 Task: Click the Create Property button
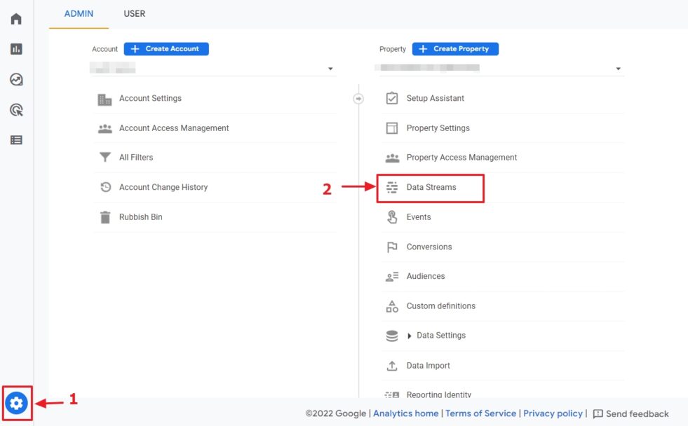point(455,48)
